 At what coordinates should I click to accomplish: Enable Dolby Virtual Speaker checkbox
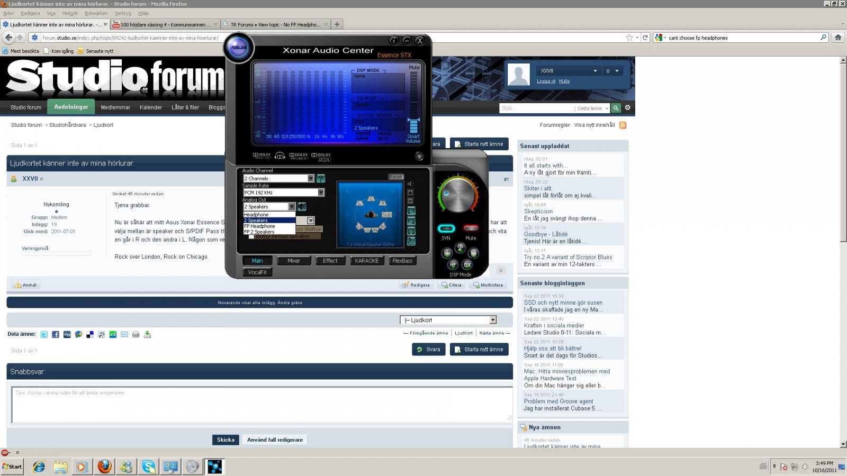tap(251, 236)
